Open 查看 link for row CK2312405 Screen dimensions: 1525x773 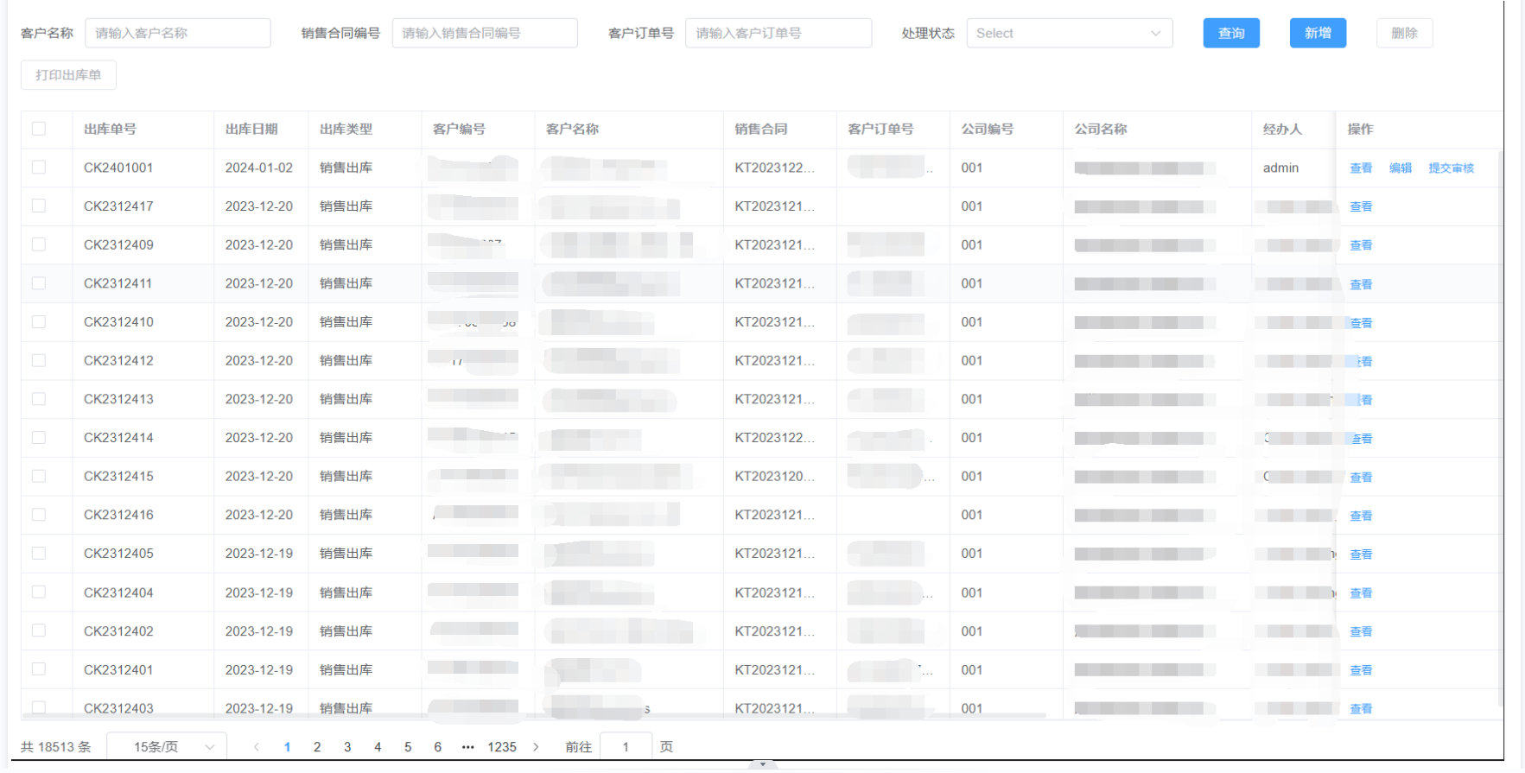pos(1361,554)
